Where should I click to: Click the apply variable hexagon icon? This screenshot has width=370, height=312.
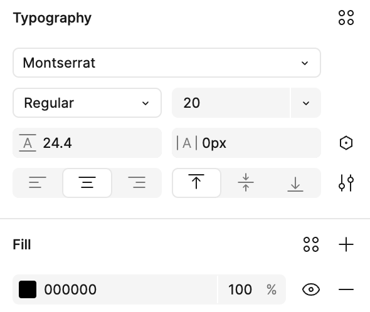click(x=346, y=143)
